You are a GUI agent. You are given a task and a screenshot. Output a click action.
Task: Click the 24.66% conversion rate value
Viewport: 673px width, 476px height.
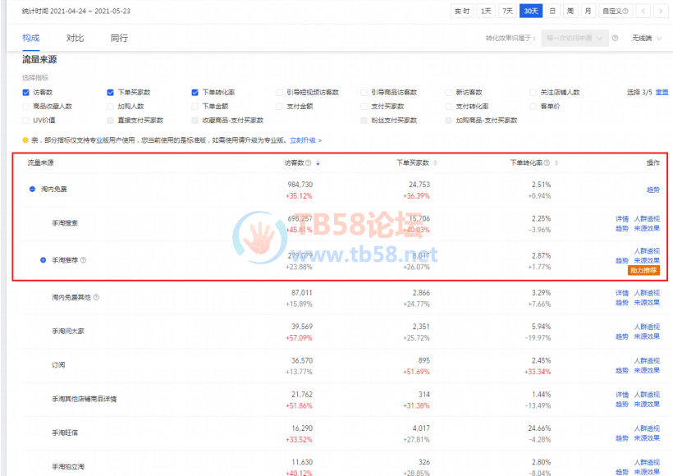[539, 428]
